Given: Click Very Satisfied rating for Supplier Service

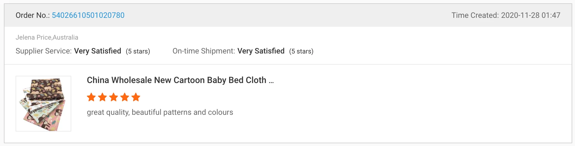Looking at the screenshot, I should tap(97, 51).
